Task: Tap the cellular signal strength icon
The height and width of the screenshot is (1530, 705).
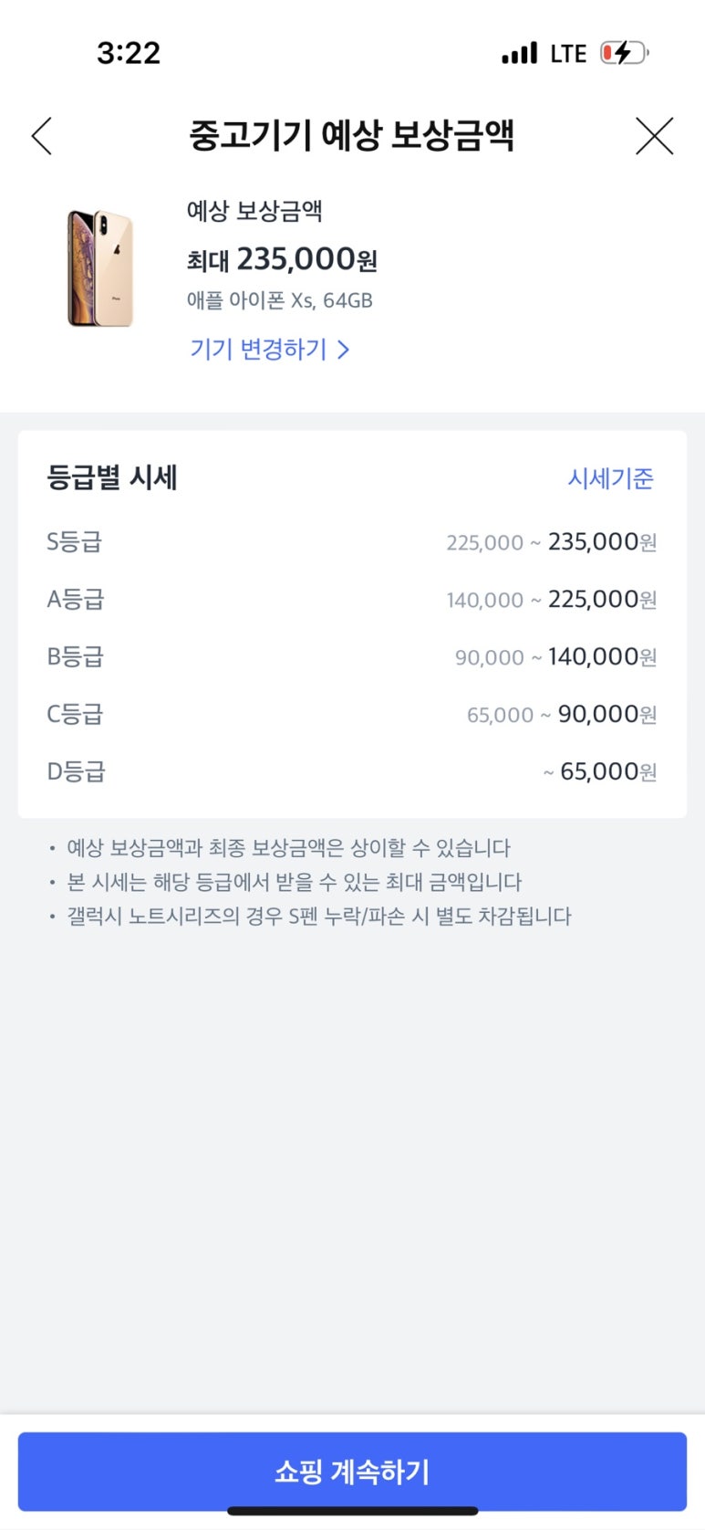Action: (520, 54)
